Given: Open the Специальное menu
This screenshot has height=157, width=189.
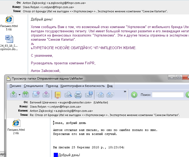Looking at the screenshot, I should tap(34, 86).
